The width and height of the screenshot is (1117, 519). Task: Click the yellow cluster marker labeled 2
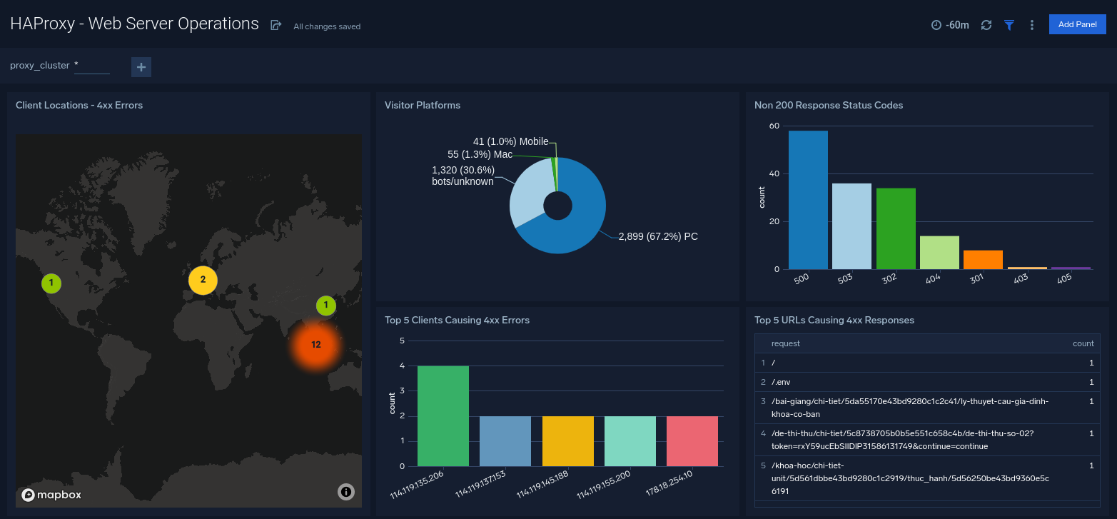[203, 280]
